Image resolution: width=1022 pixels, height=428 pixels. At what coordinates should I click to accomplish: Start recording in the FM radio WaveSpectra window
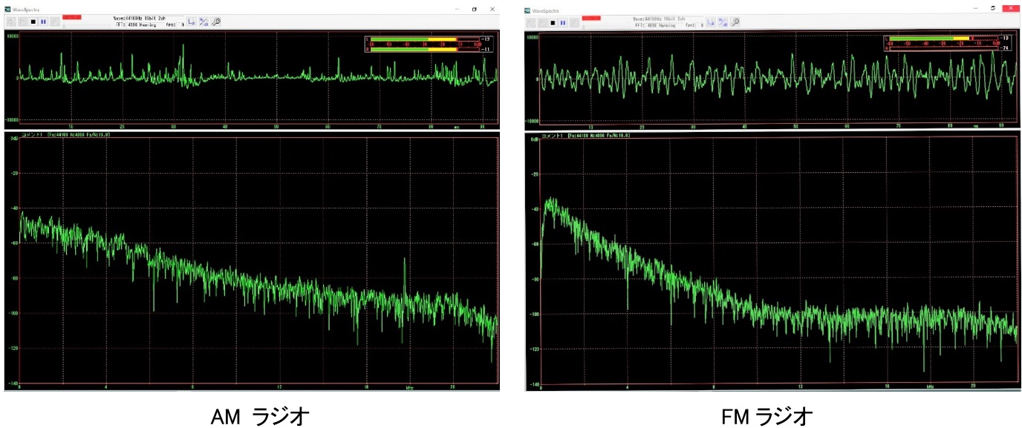pyautogui.click(x=575, y=23)
